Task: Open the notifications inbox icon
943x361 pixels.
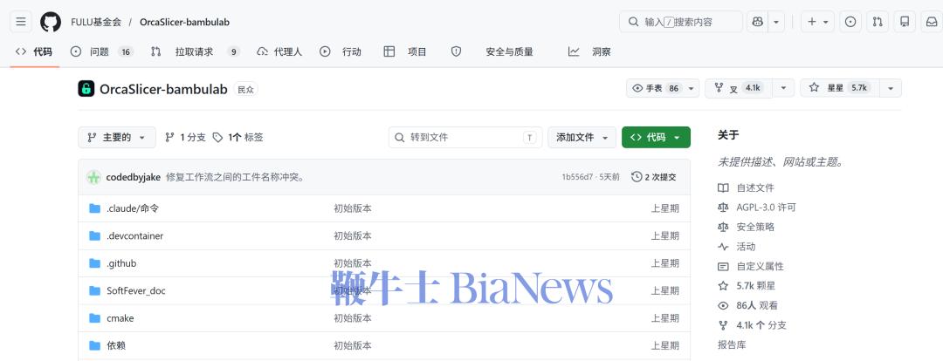Action: coord(932,22)
